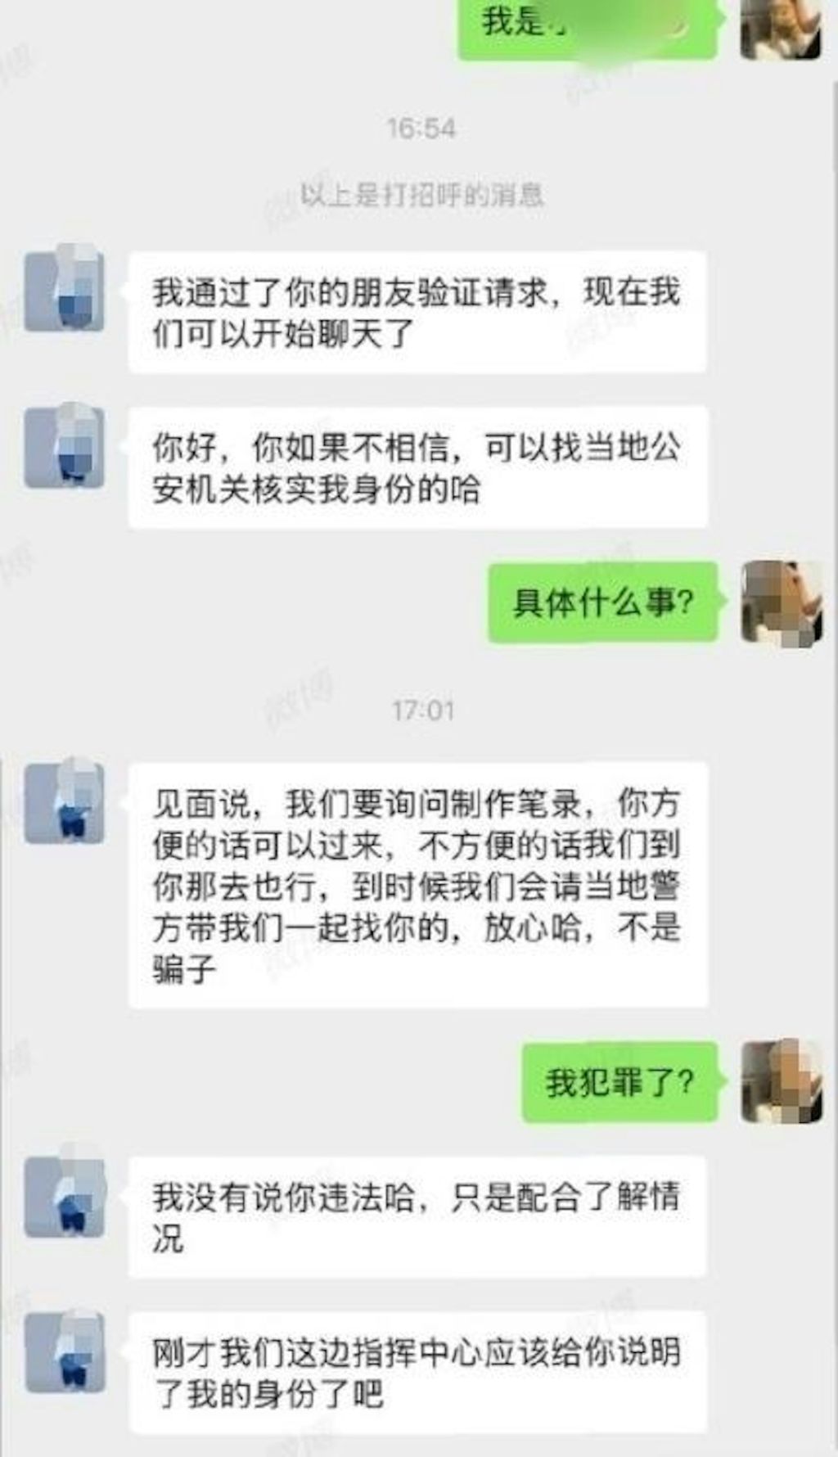Screen dimensions: 838x1457
Task: Select the green '我犯罪了?' message bubble
Action: 620,1082
